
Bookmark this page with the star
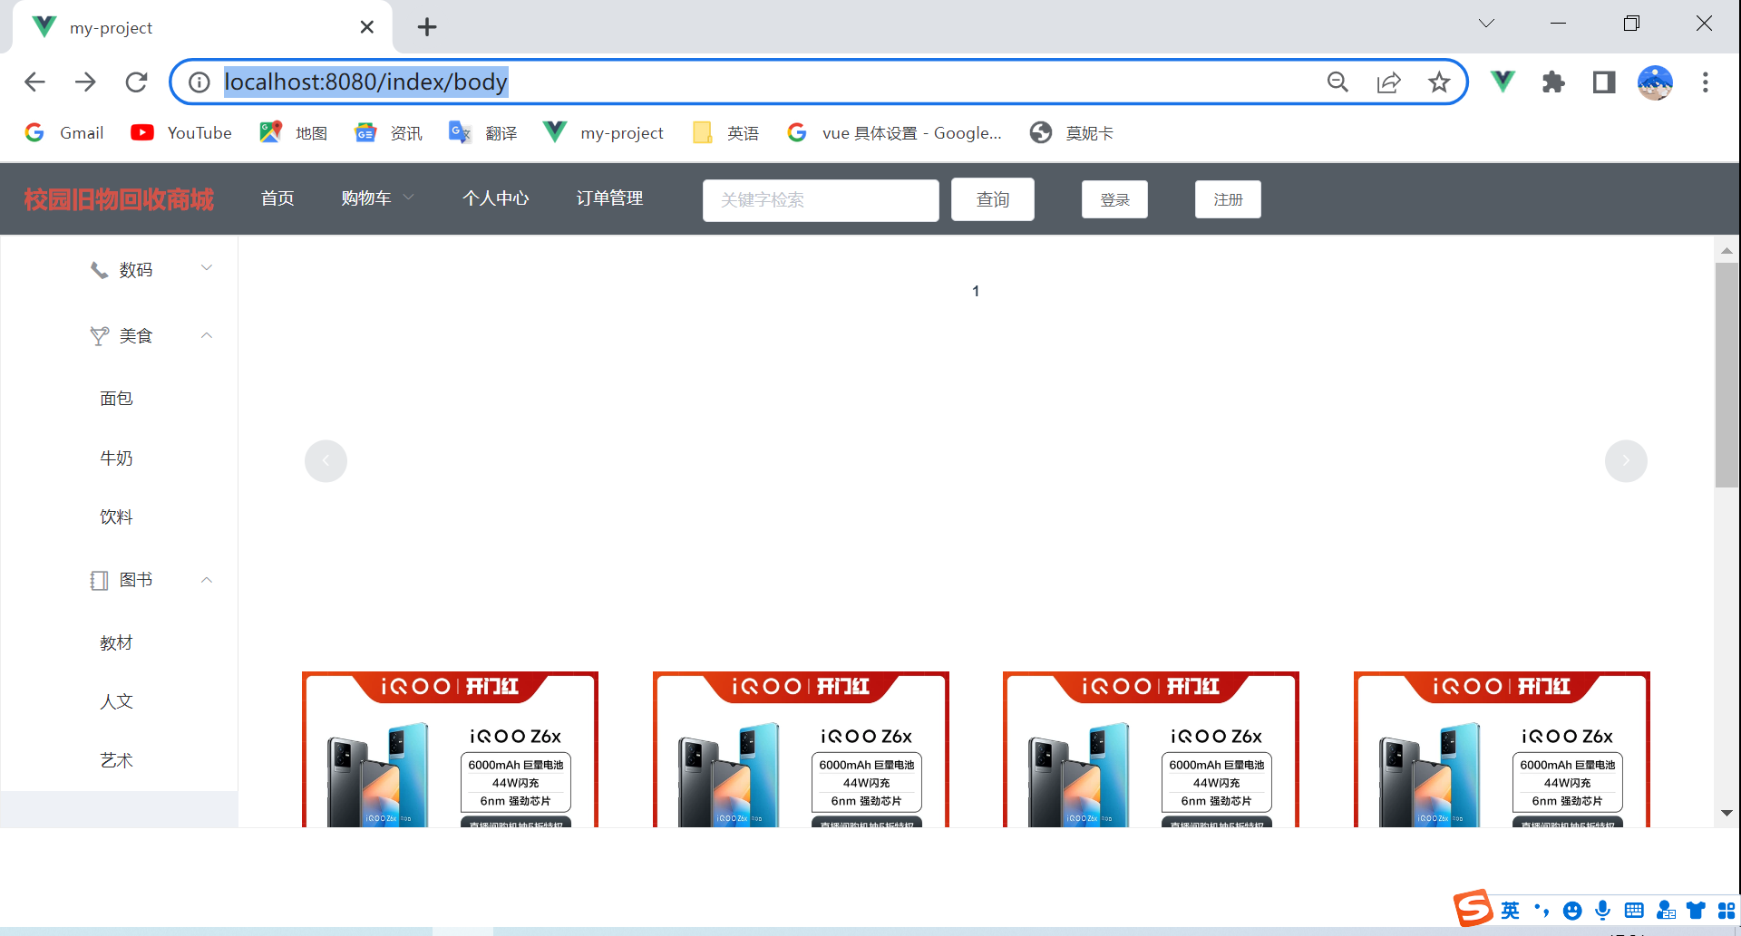coord(1439,82)
